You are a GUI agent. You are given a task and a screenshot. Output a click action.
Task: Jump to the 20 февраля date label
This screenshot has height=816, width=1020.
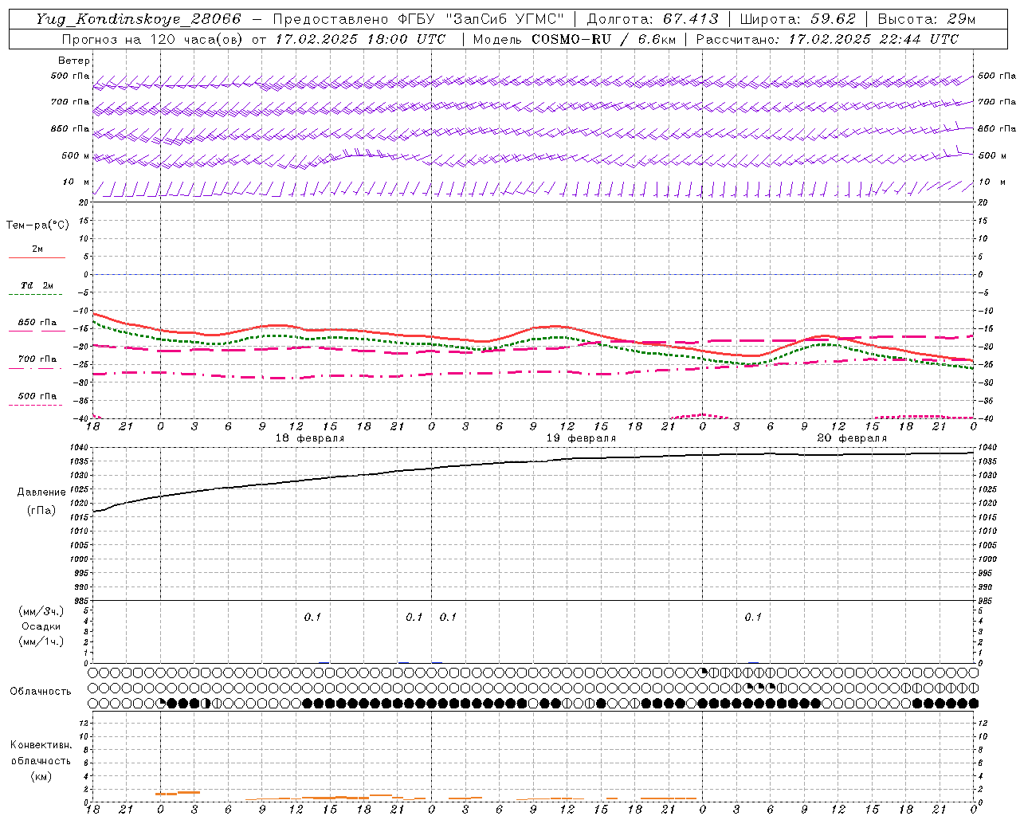point(851,438)
